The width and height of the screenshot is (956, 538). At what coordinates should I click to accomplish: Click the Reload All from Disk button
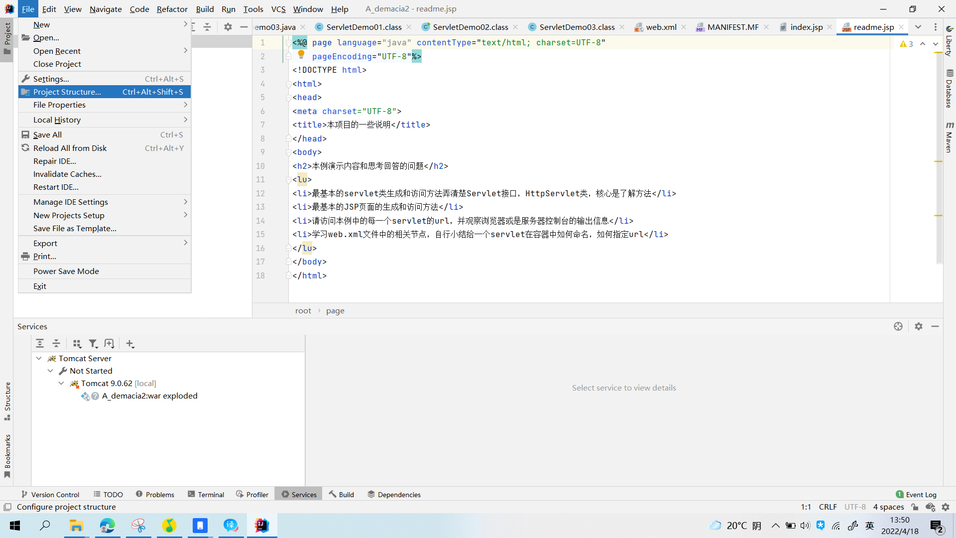coord(70,148)
